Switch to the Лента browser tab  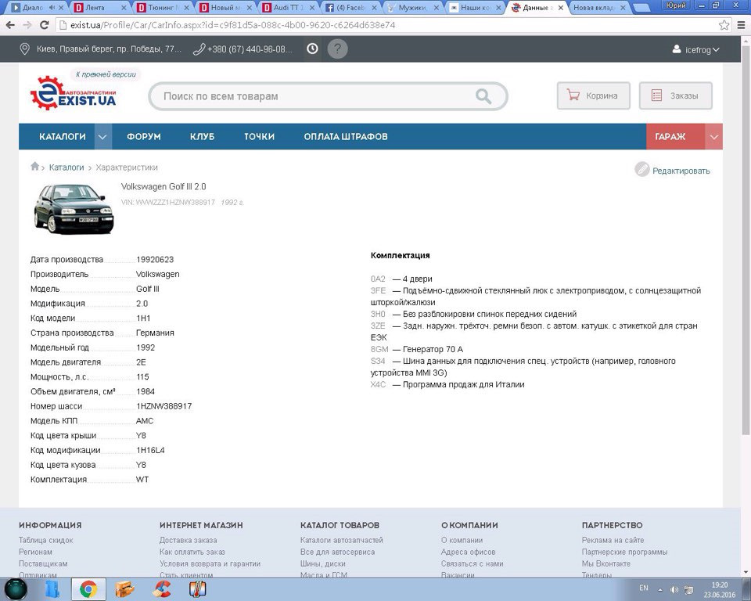pos(99,8)
